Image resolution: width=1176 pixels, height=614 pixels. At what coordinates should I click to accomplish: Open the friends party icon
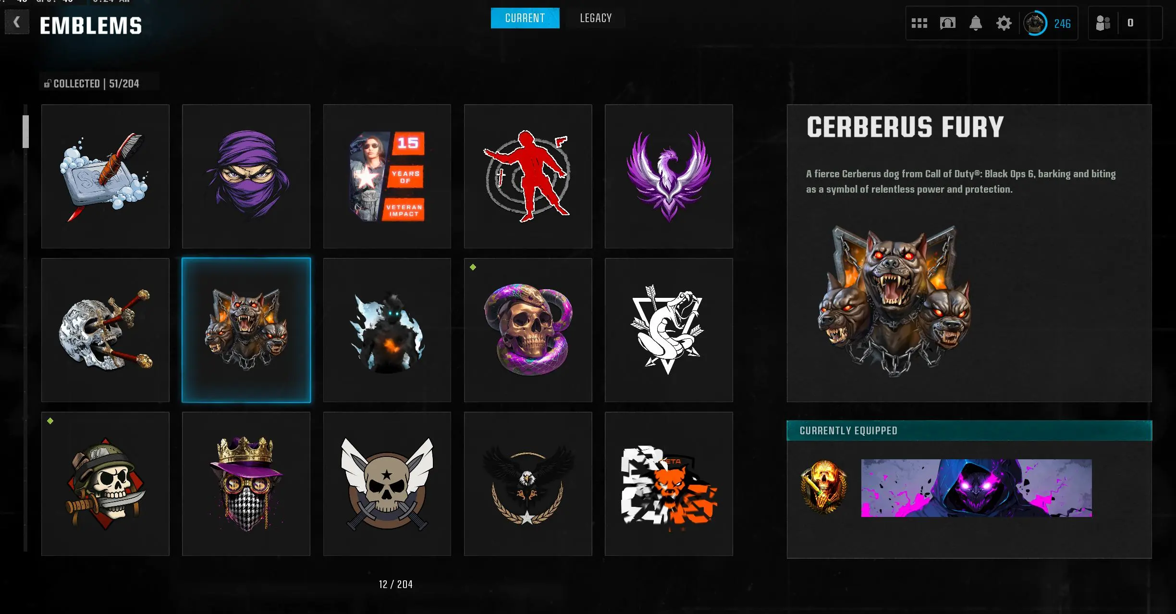pos(1103,23)
